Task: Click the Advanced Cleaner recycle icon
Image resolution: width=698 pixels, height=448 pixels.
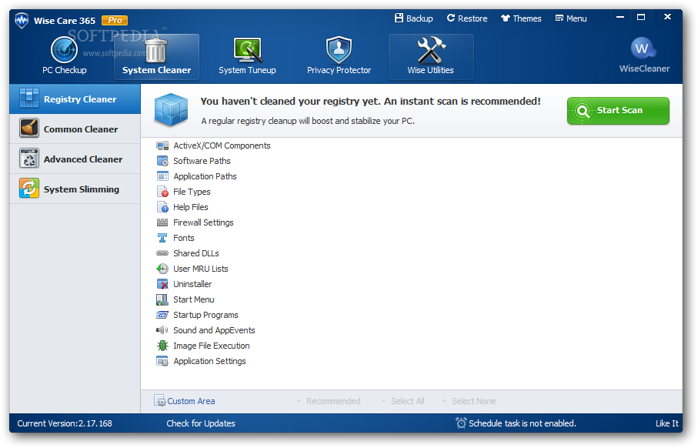Action: click(x=29, y=159)
